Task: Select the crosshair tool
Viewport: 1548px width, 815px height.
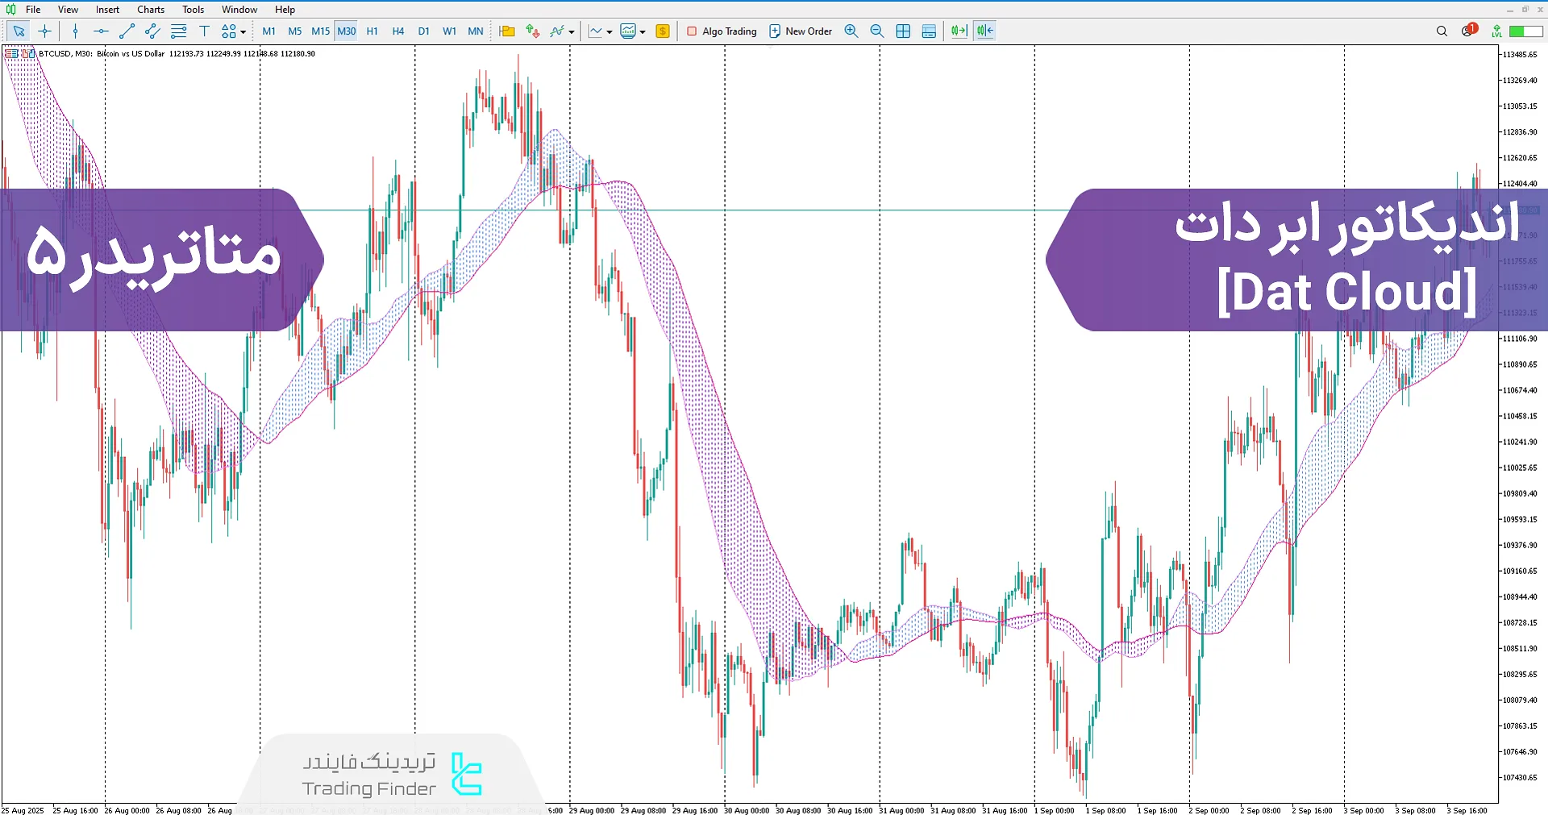Action: tap(44, 31)
